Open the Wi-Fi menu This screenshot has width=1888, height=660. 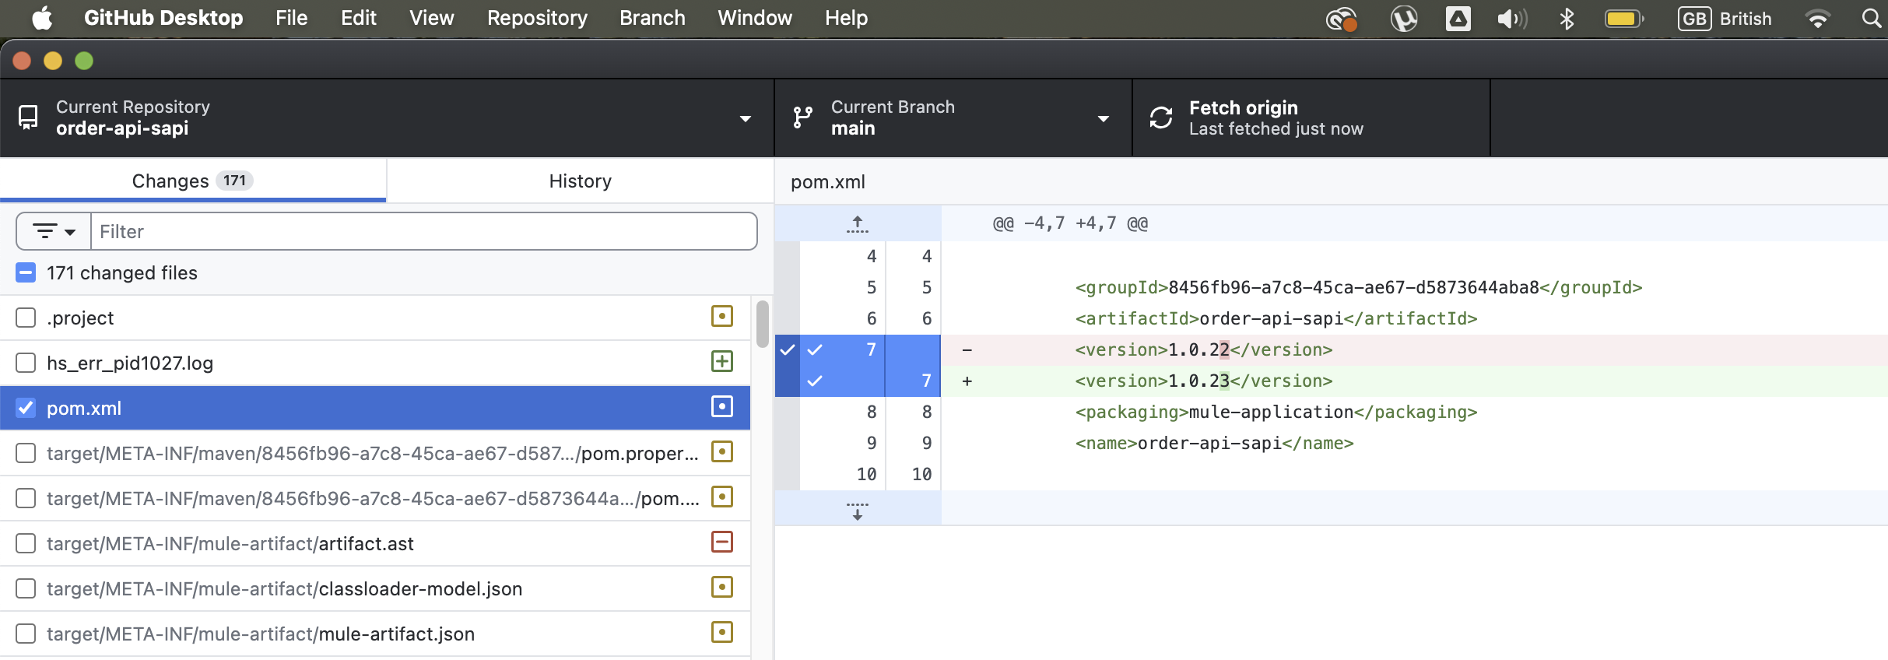[x=1818, y=19]
